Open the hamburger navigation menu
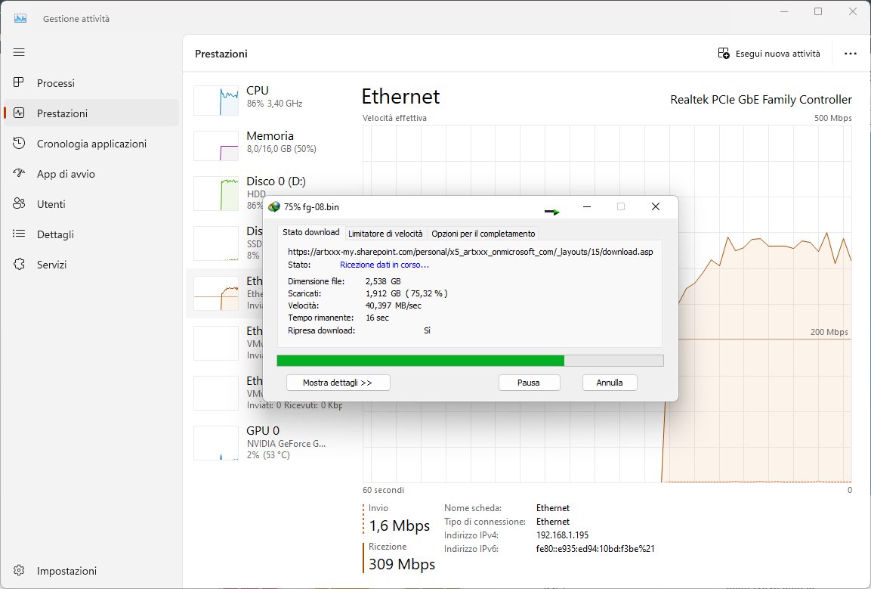The height and width of the screenshot is (589, 871). [19, 52]
